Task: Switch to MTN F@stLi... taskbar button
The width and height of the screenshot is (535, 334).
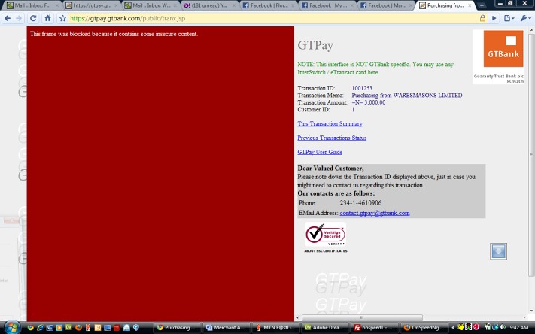Action: pyautogui.click(x=276, y=327)
